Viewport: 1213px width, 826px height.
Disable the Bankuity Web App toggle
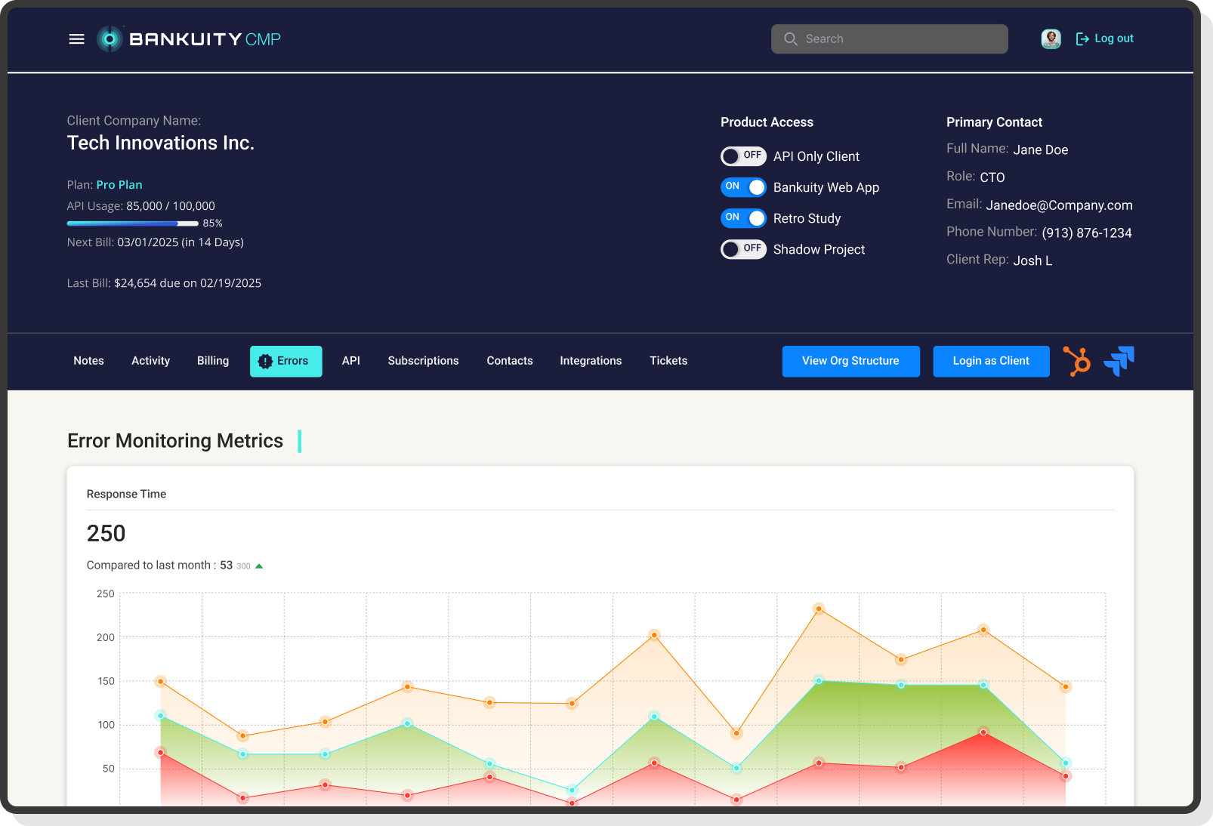pyautogui.click(x=743, y=187)
